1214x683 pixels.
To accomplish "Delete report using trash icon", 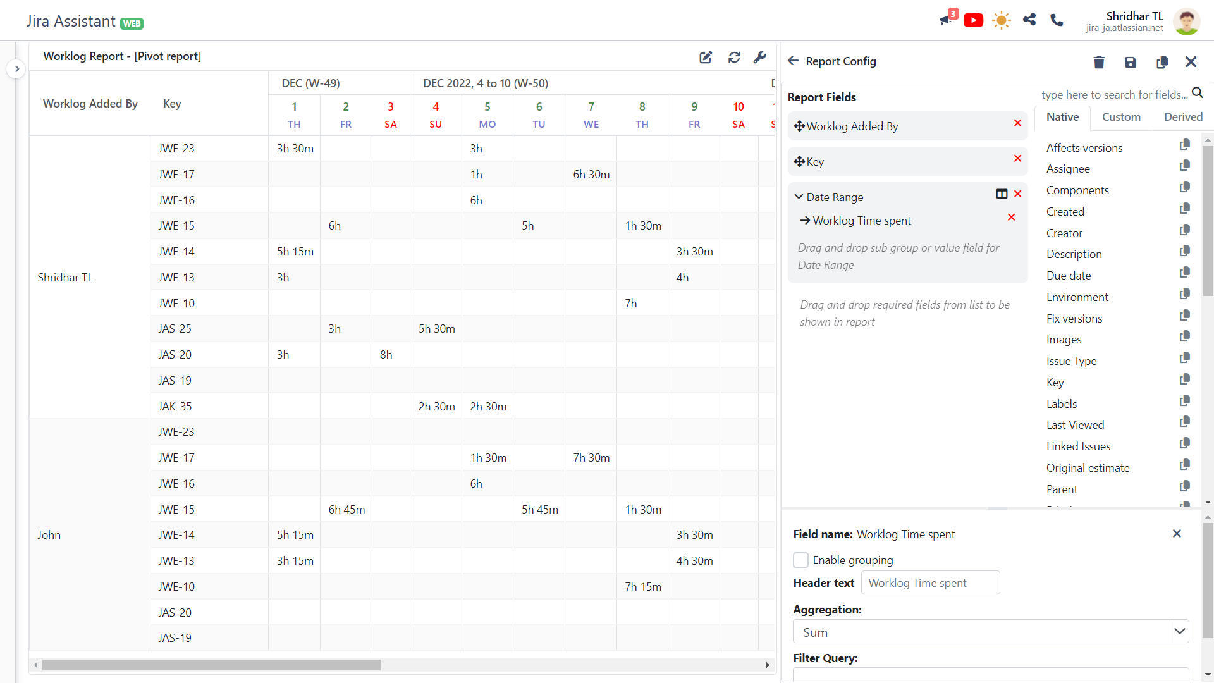I will click(1099, 62).
